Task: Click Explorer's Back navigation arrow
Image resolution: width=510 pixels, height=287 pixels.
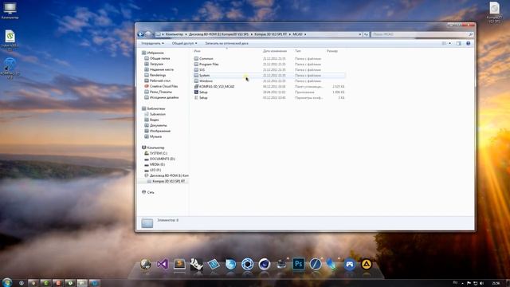Action: tap(141, 34)
